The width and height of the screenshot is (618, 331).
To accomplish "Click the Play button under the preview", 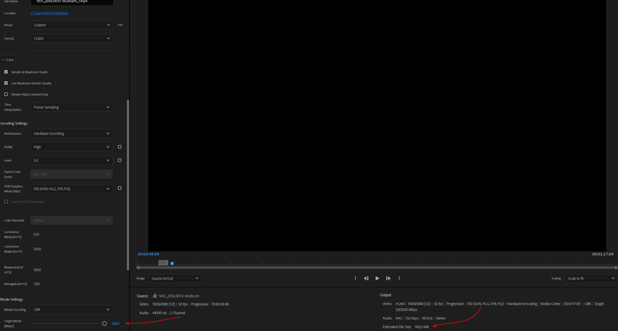I will coord(377,279).
